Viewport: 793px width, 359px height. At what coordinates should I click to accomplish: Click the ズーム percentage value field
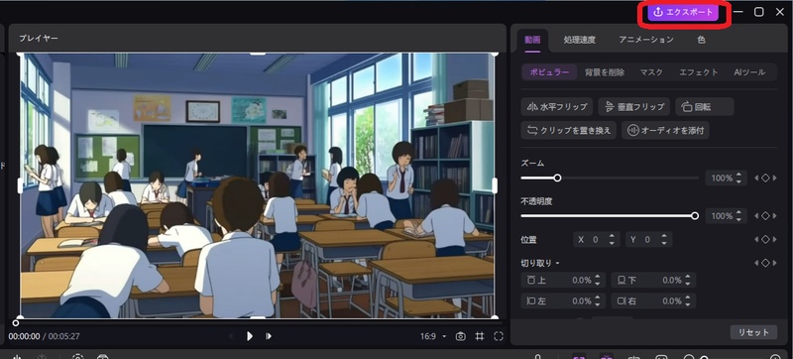[x=722, y=178]
